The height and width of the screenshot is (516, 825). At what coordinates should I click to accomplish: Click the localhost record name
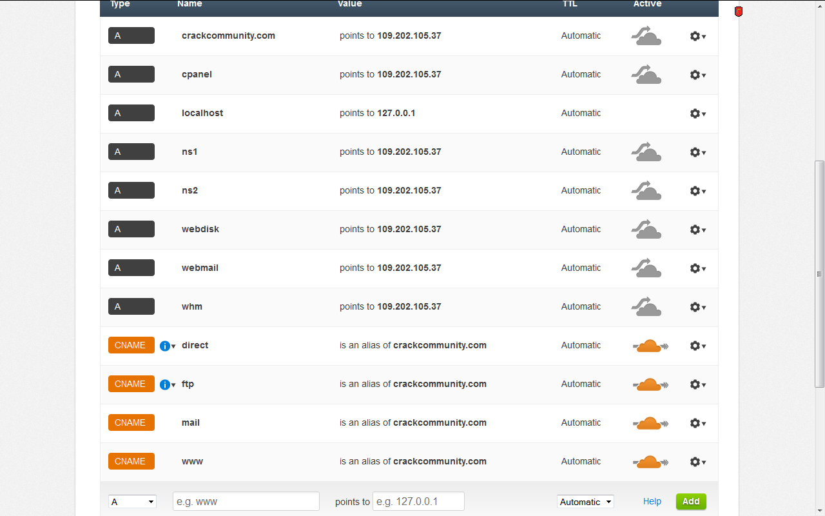[202, 113]
